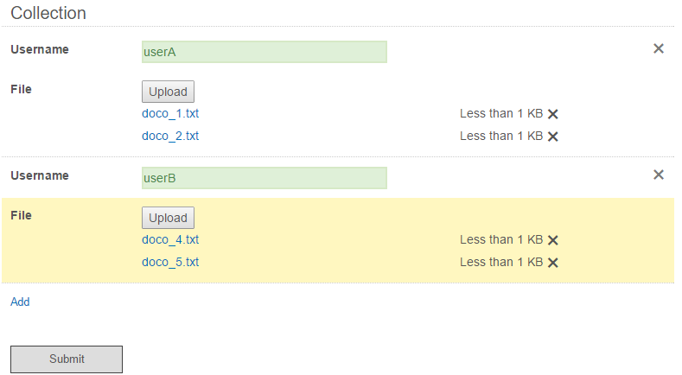Open the doco_1.txt file link
This screenshot has height=375, width=682.
(170, 113)
